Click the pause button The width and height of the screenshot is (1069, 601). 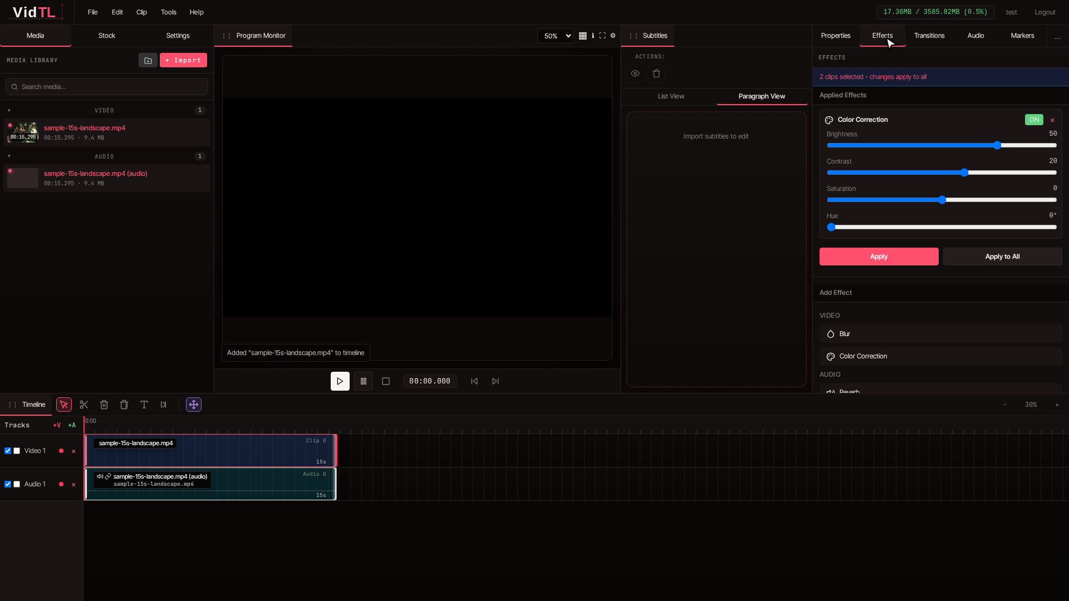[x=364, y=381]
